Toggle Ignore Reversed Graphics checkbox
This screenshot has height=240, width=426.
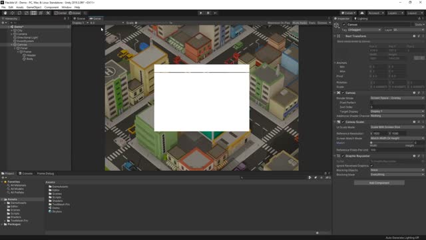click(371, 166)
